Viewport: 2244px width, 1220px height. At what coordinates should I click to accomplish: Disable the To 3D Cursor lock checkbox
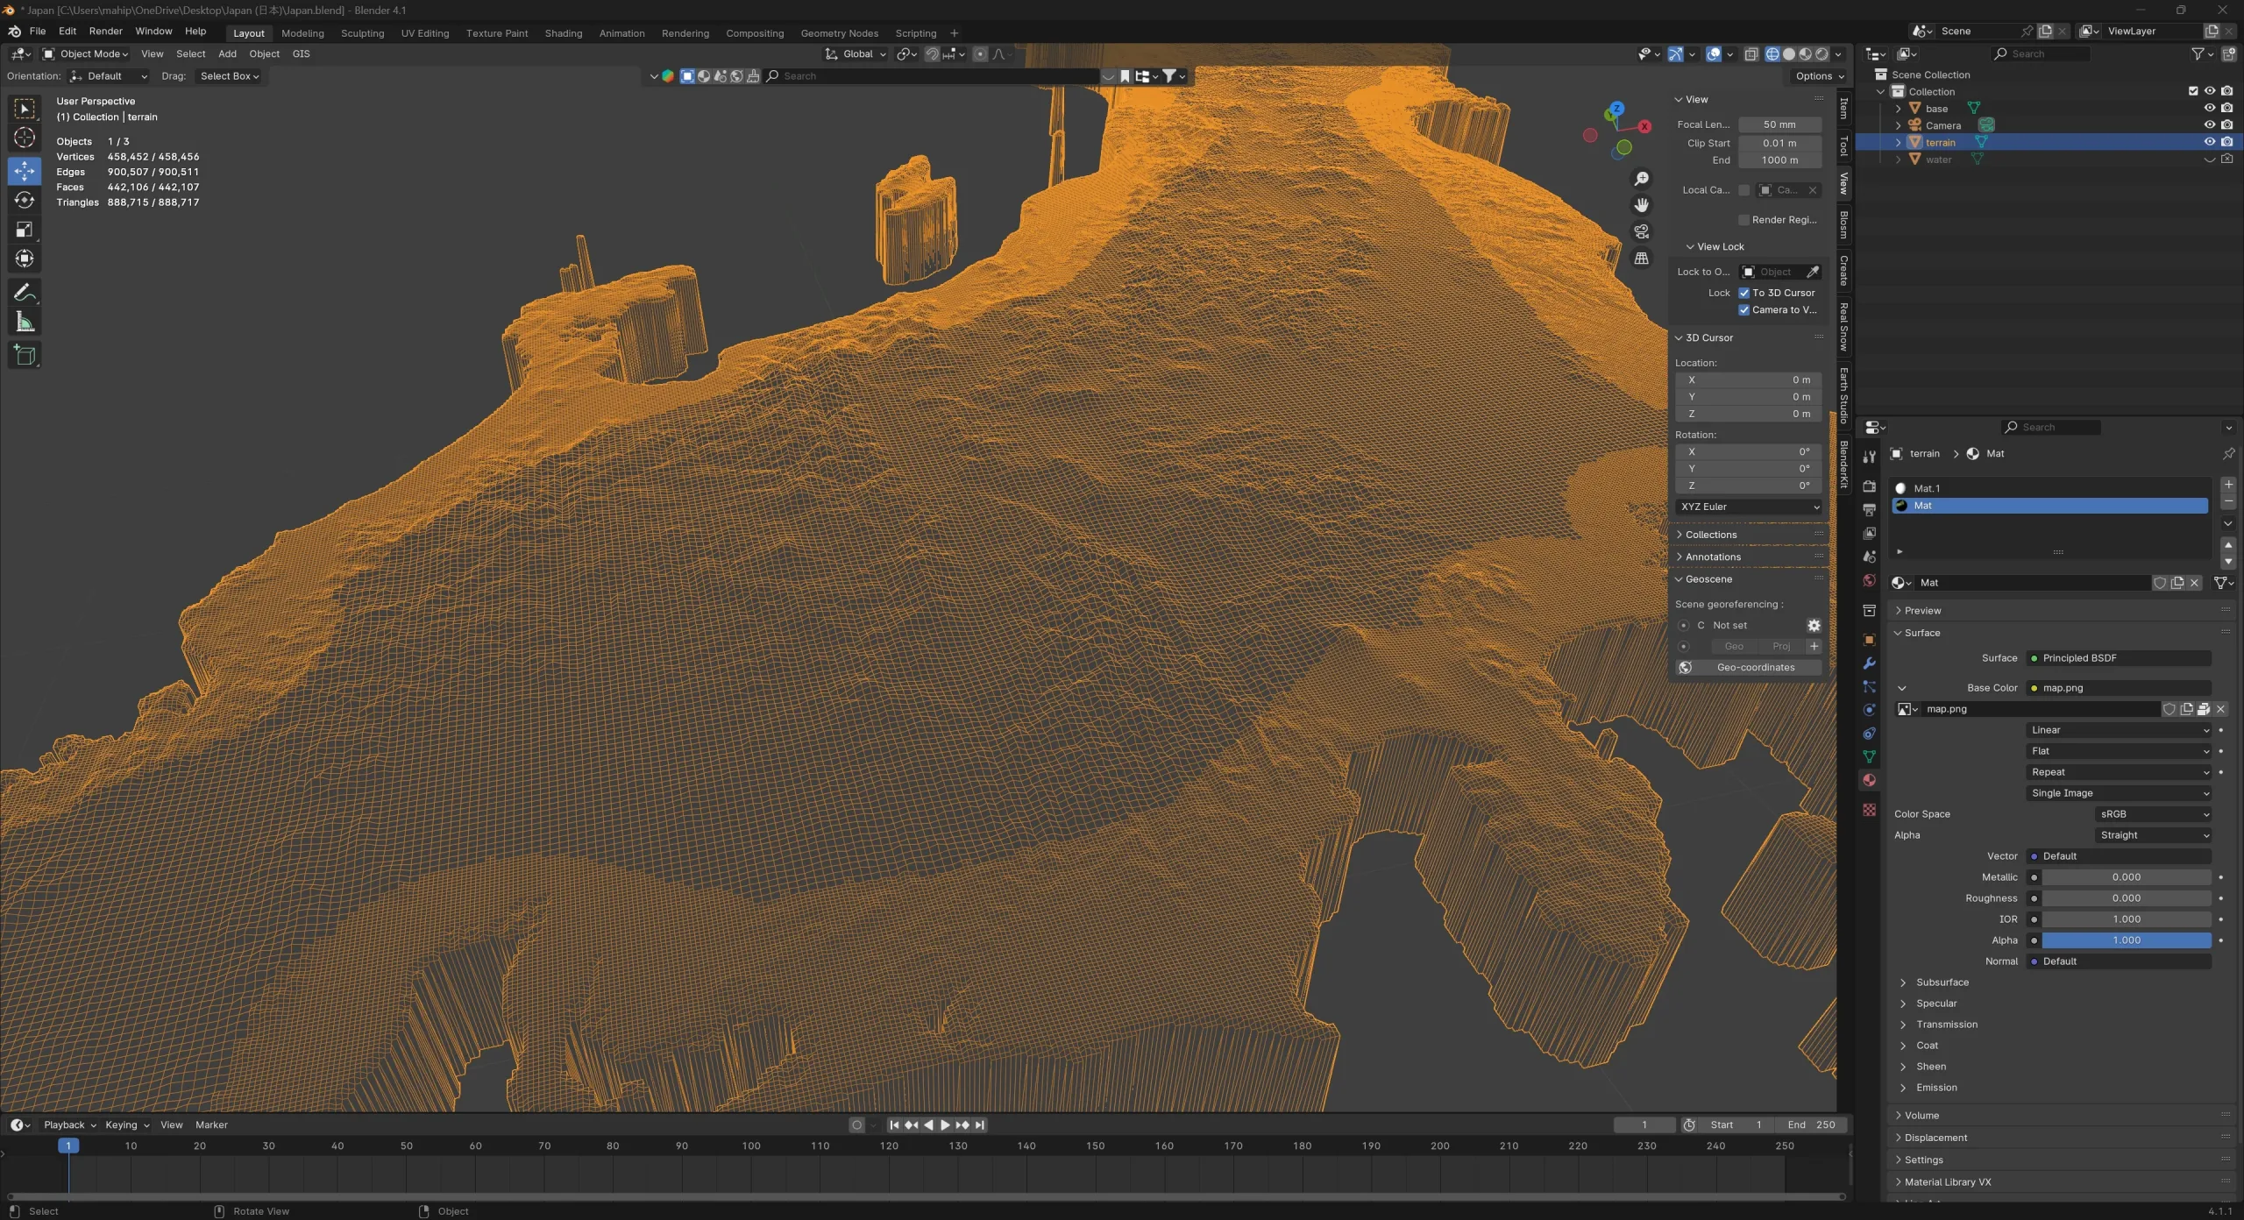click(1745, 293)
